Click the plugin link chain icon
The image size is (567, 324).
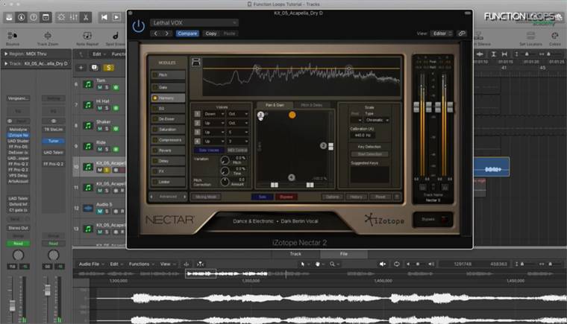coord(462,34)
